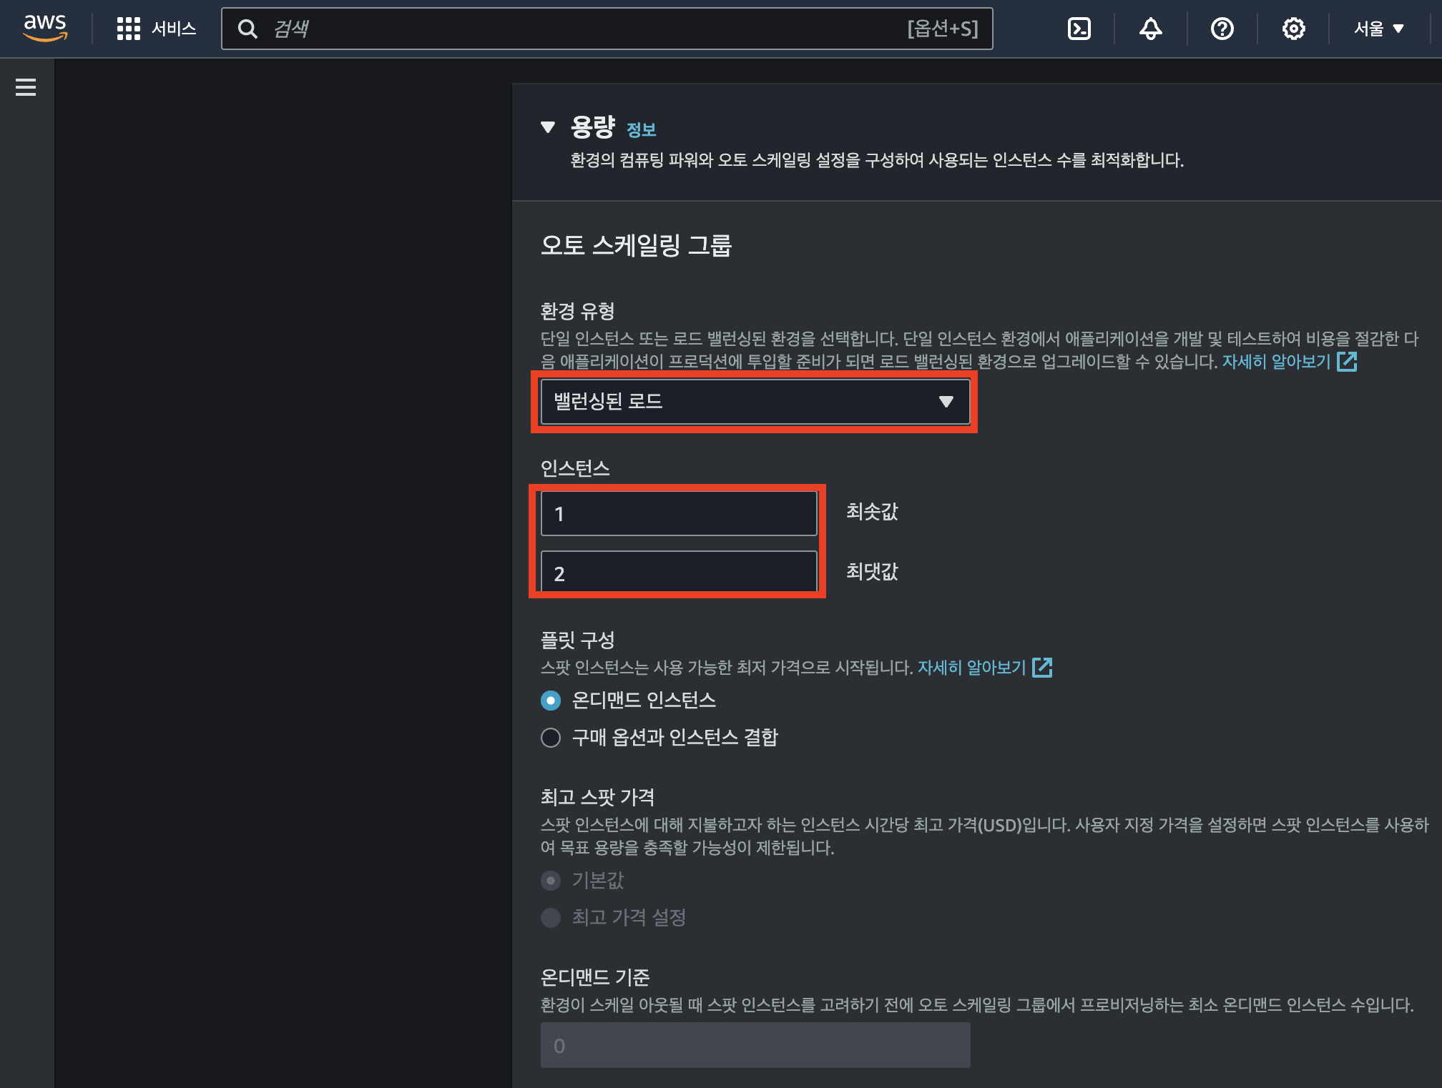Open the notifications bell

coord(1150,29)
